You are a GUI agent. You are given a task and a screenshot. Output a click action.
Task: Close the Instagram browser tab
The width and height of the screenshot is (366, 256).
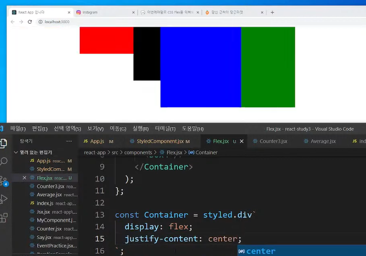point(134,13)
